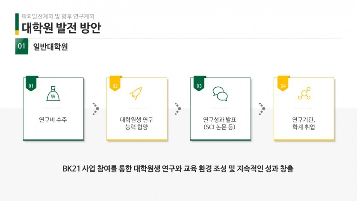Click the 대학원 발전 방안 title
The width and height of the screenshot is (357, 201).
tap(61, 28)
